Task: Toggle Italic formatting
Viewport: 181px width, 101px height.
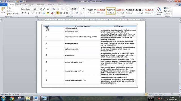Action: click(x=25, y=13)
